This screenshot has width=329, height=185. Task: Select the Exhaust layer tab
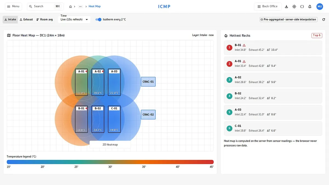pos(26,19)
